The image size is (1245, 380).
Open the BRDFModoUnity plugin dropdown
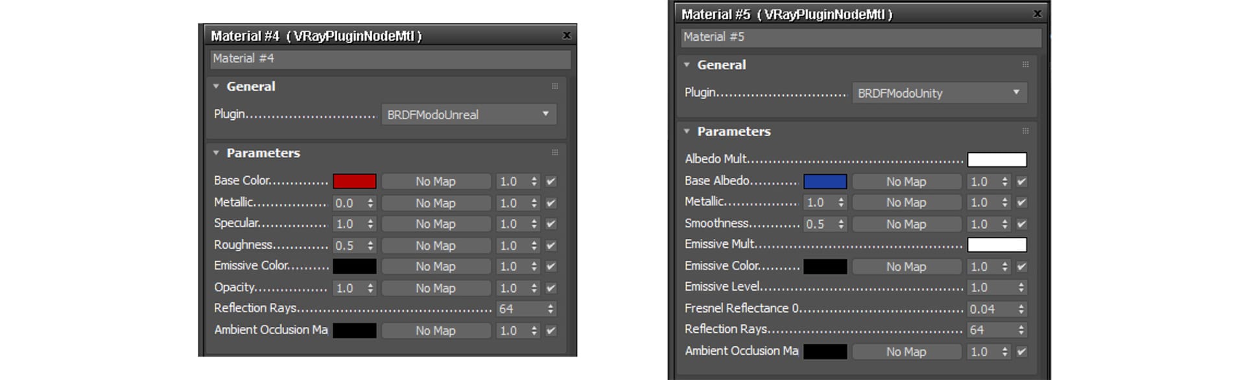click(x=940, y=93)
